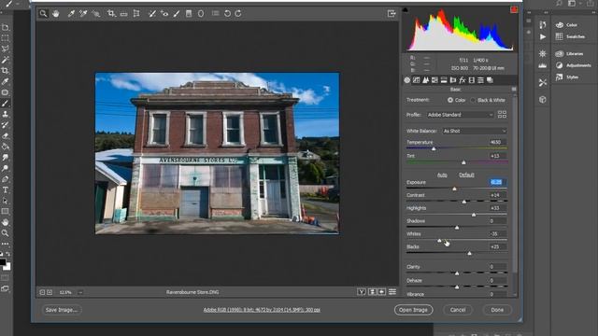
Task: Switch to the Tone Curve tab
Action: (x=417, y=80)
